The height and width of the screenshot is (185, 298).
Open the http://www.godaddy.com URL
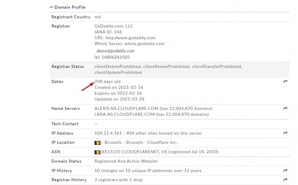tap(130, 38)
